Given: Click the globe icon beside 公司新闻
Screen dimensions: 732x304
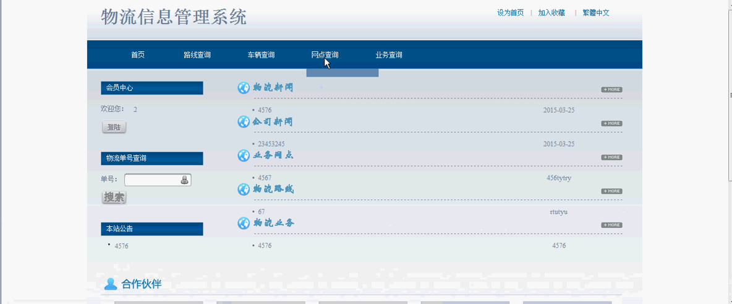Looking at the screenshot, I should (x=244, y=122).
